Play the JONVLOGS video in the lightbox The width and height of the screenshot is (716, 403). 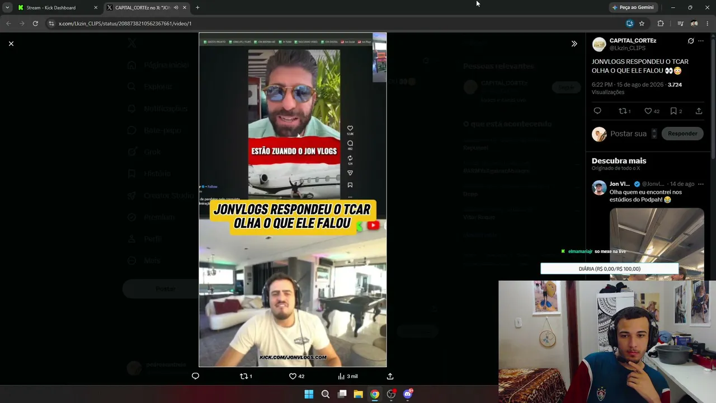pyautogui.click(x=293, y=200)
